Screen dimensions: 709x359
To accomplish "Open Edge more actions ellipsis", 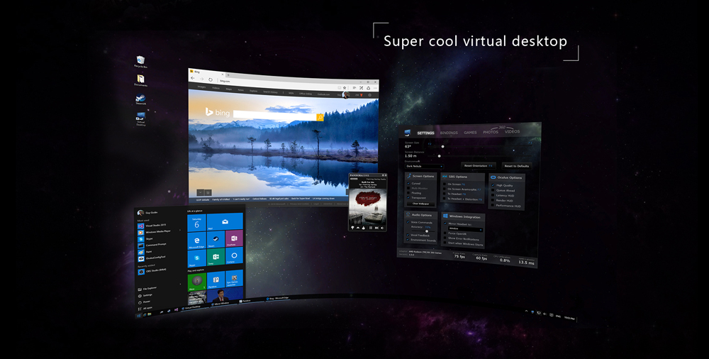I will click(x=375, y=88).
